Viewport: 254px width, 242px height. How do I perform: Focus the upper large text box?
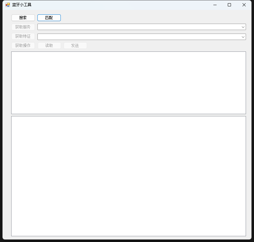(129, 83)
